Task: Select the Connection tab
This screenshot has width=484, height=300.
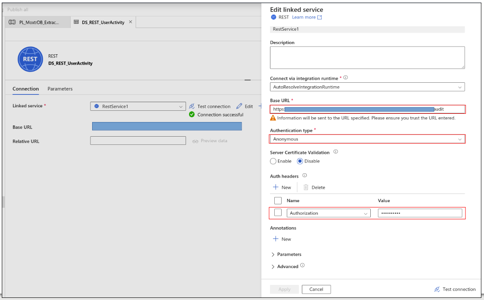Action: pyautogui.click(x=25, y=89)
